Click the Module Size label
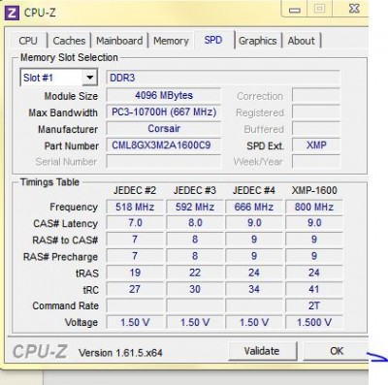This screenshot has height=385, width=388. point(71,96)
